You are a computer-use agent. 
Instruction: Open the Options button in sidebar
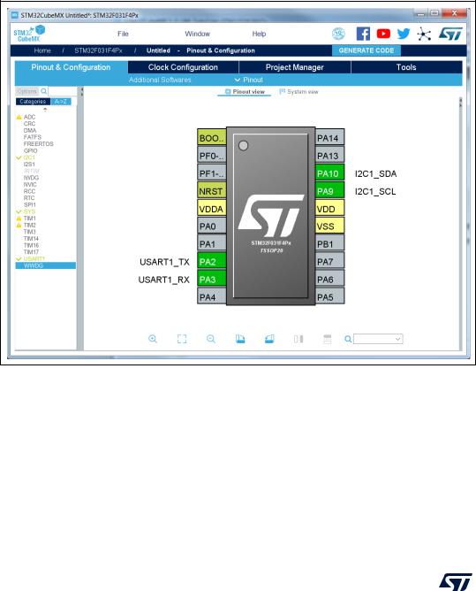click(x=27, y=91)
